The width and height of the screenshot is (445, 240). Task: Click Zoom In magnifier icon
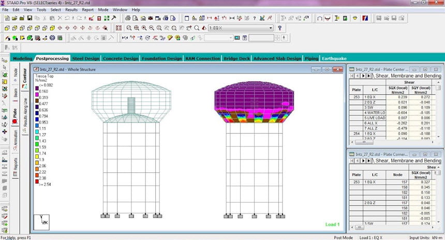tap(144, 28)
